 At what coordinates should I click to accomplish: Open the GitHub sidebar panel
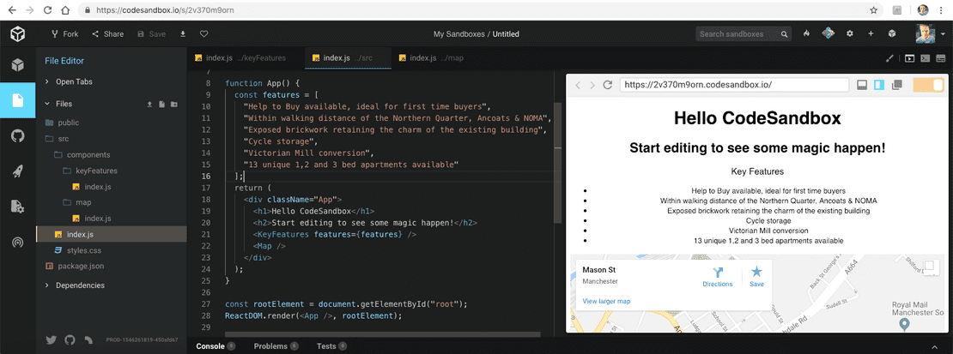click(18, 135)
